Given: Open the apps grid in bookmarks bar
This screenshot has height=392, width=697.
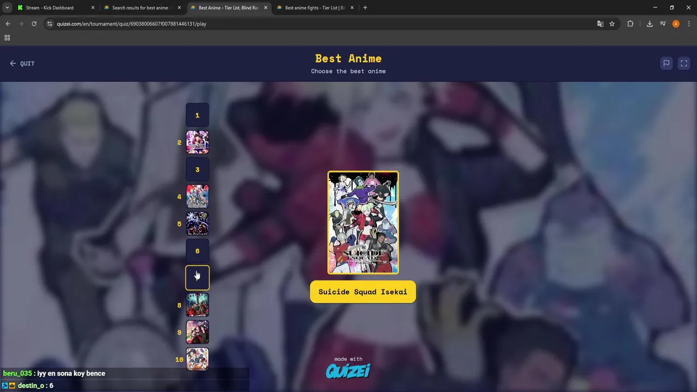Looking at the screenshot, I should 7,38.
